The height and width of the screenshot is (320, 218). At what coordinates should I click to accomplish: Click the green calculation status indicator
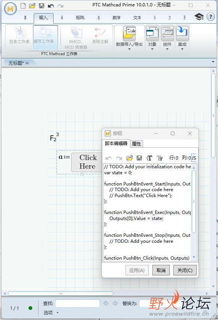tap(30, 308)
